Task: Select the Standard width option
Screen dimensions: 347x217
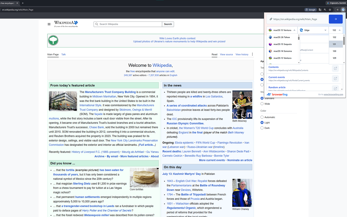Action: tap(262, 98)
